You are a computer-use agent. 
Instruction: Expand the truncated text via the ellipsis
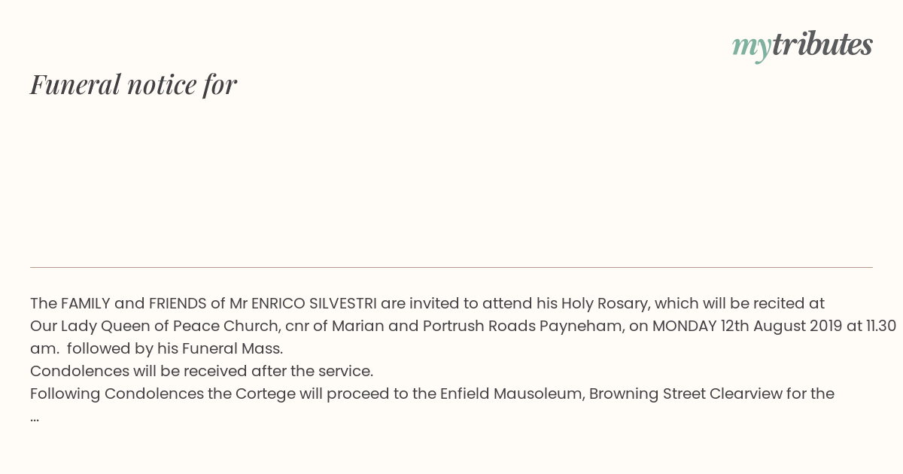point(35,418)
